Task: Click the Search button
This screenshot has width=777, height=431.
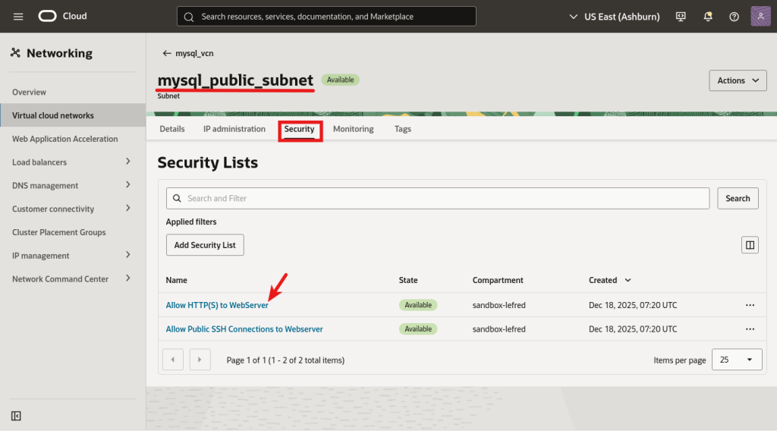Action: [x=738, y=198]
